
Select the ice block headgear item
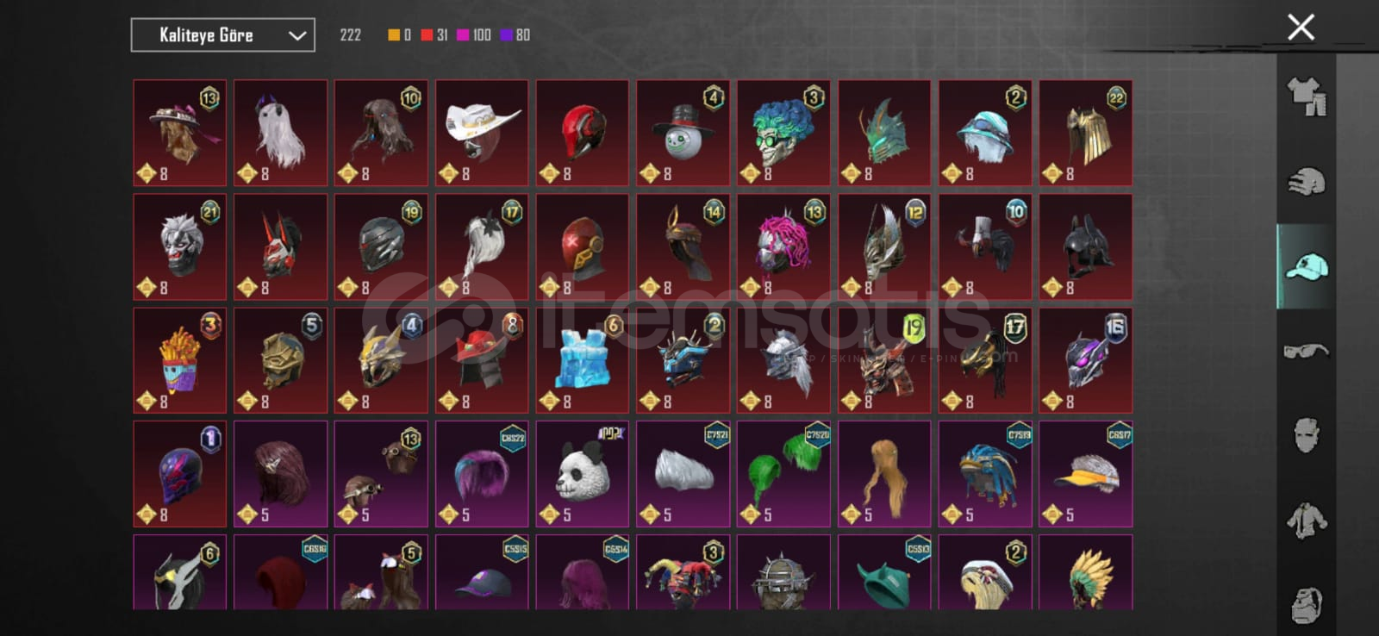click(583, 360)
